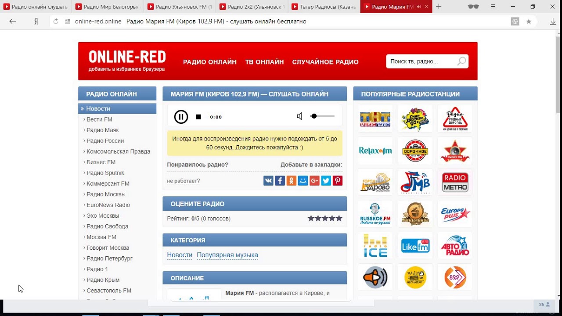
Task: Open Gorod Kudrovo radio logo
Action: coord(375,182)
